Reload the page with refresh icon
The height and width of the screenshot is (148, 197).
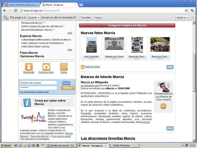pyautogui.click(x=15, y=11)
